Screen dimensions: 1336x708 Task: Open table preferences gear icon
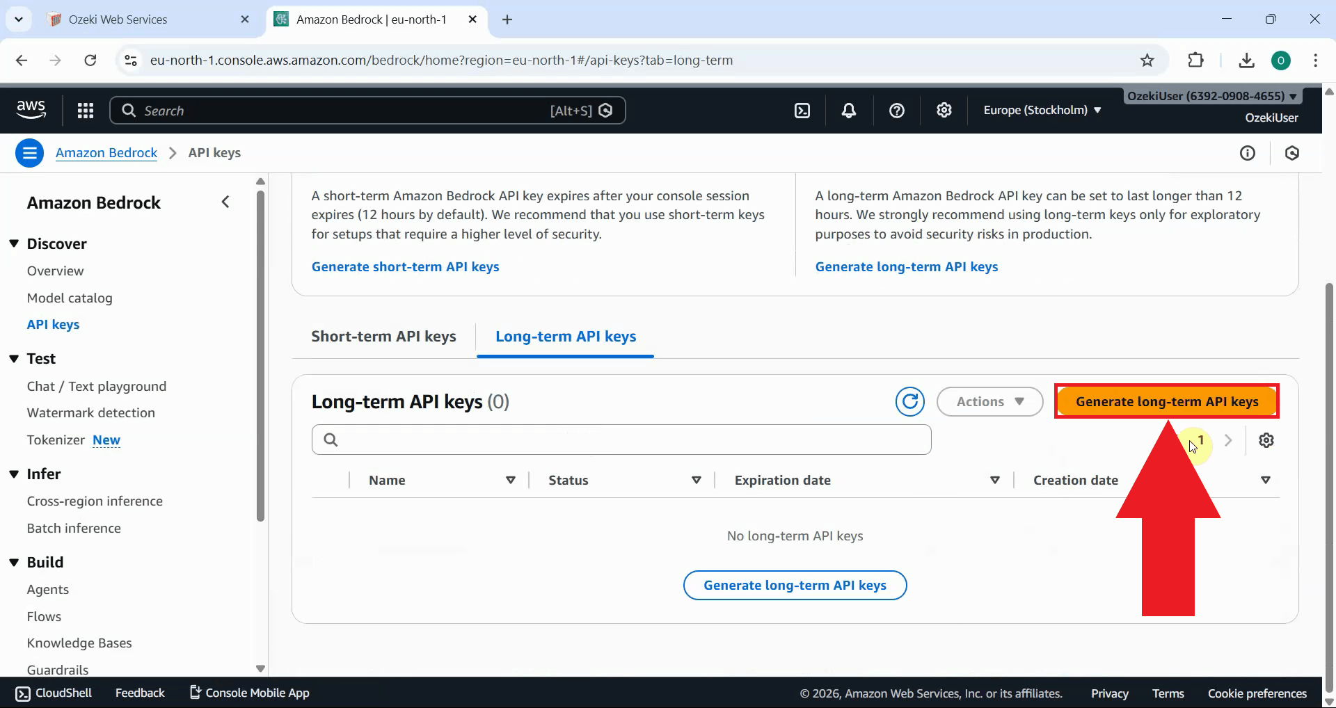1266,440
